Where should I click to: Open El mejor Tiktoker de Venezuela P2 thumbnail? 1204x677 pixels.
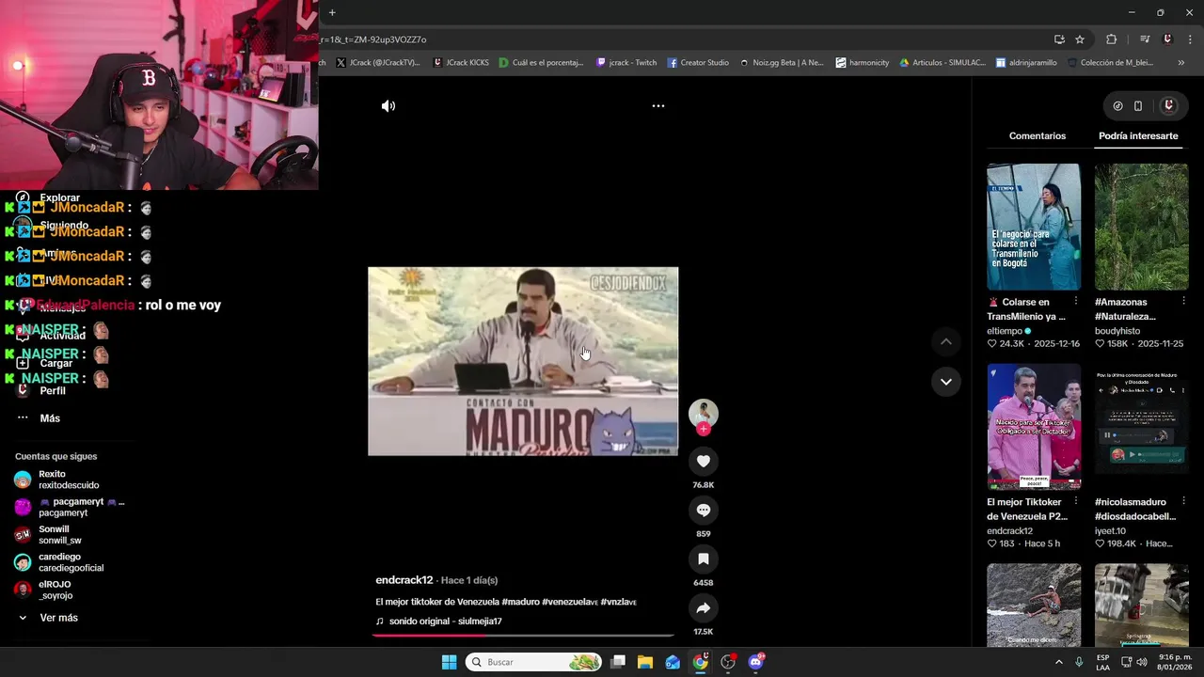[1034, 427]
